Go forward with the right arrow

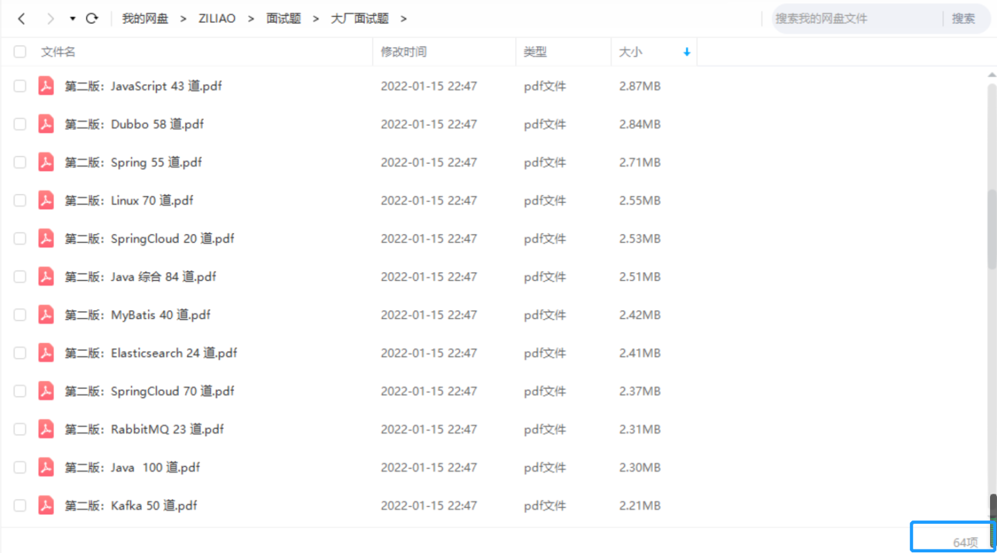pos(50,19)
